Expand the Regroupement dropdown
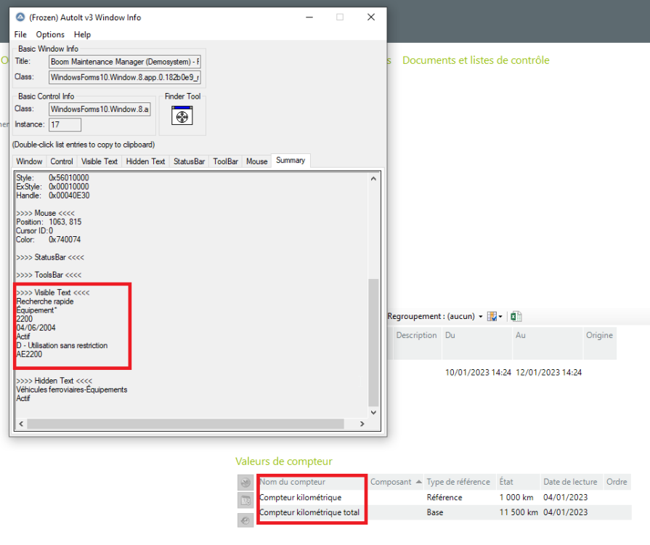Viewport: 650px width, 545px height. point(480,317)
